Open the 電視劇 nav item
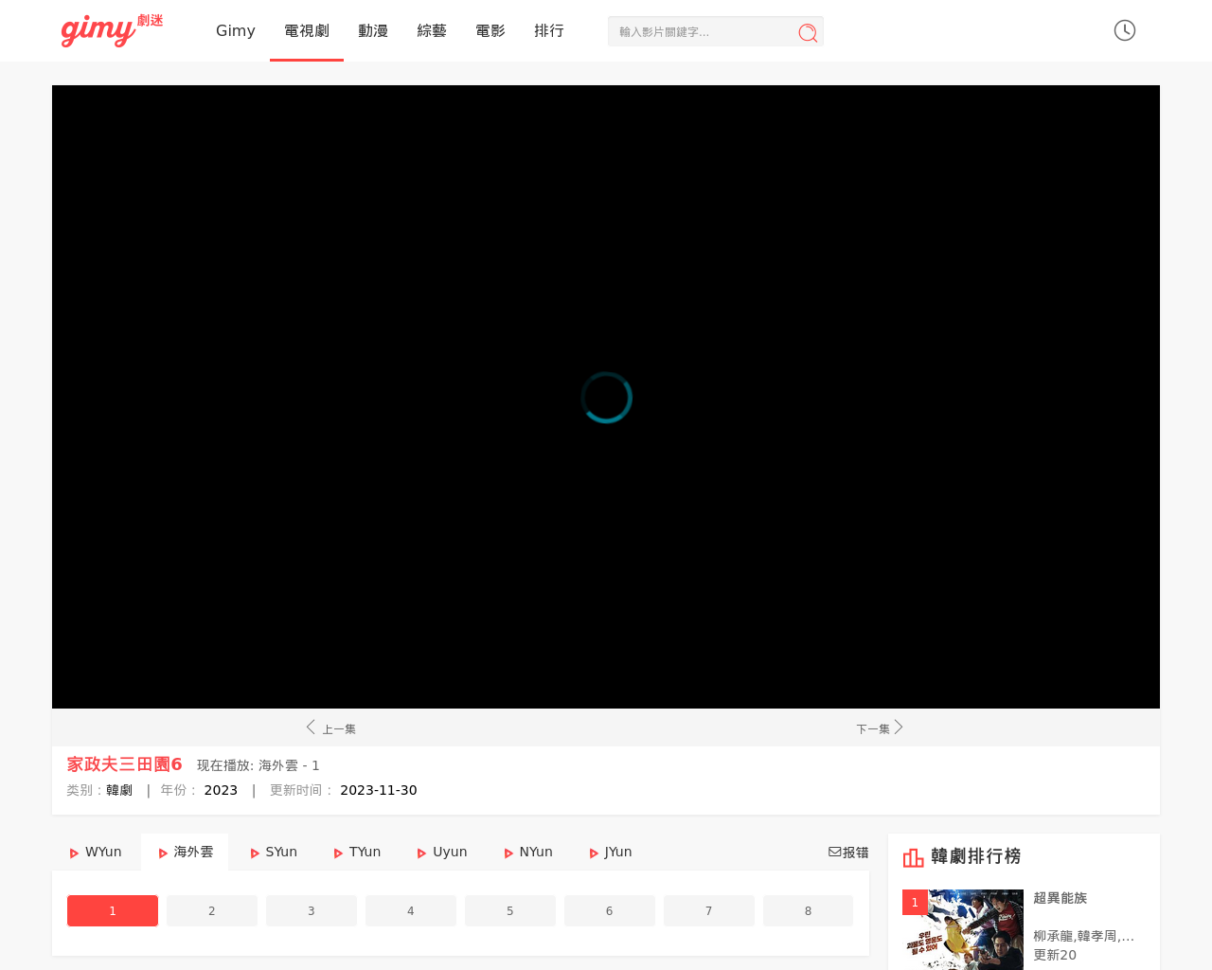The height and width of the screenshot is (970, 1212). coord(307,30)
